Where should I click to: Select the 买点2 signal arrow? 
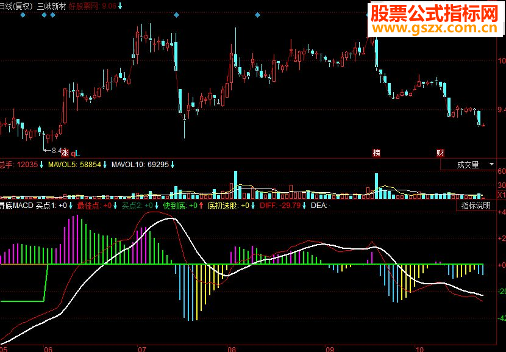[158, 206]
